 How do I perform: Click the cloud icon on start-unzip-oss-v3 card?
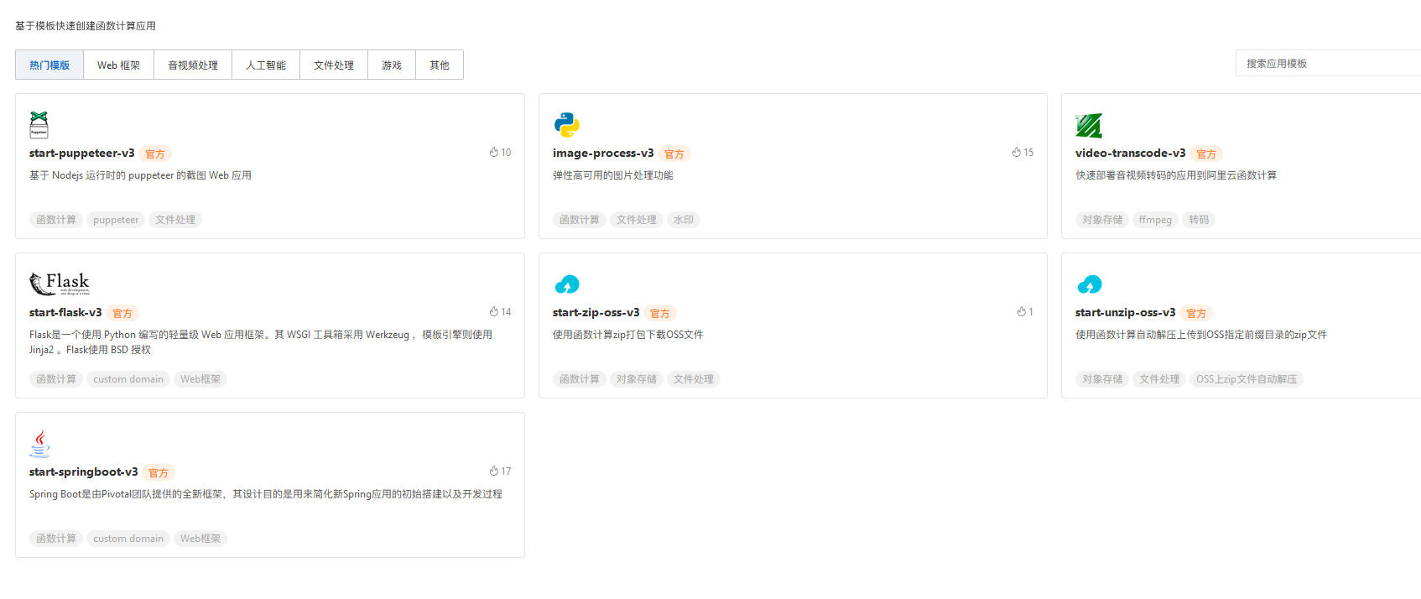click(1090, 284)
